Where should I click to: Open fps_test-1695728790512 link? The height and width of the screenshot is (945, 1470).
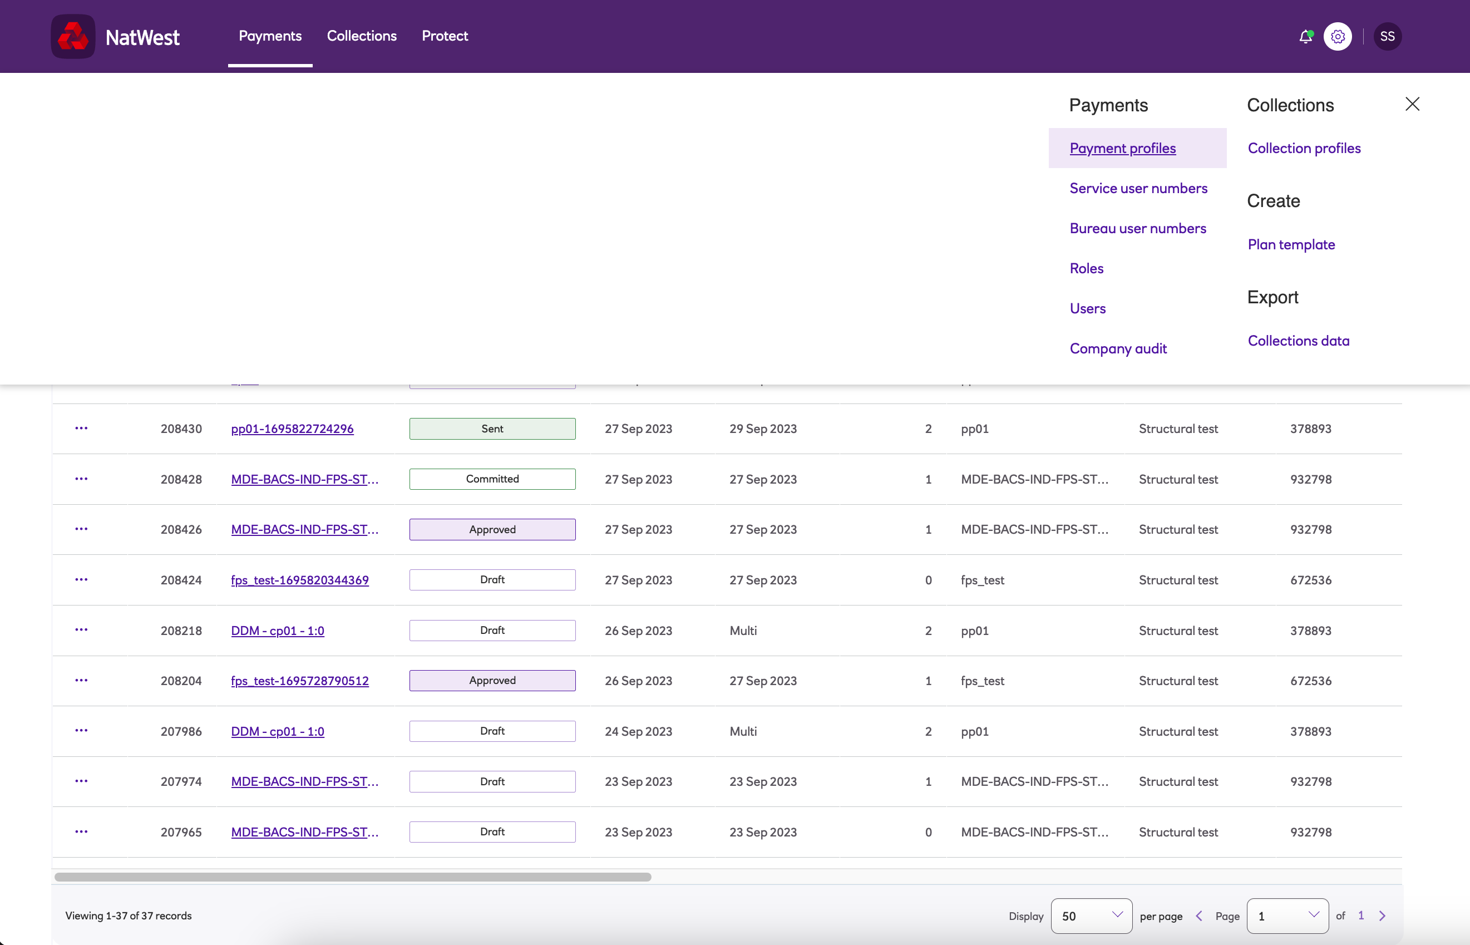point(299,681)
